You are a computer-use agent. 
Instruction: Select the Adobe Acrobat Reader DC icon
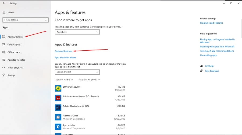58,98
